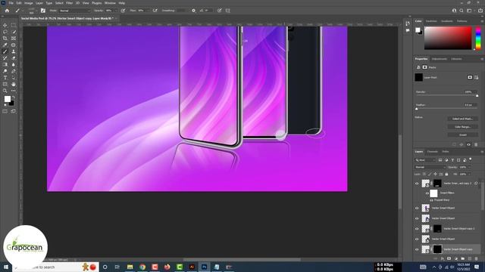Open the Filter menu
485x272 pixels.
pyautogui.click(x=69, y=3)
